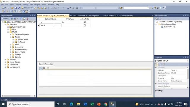Click the Open File folder icon
This screenshot has height=107, width=190.
pos(12,8)
